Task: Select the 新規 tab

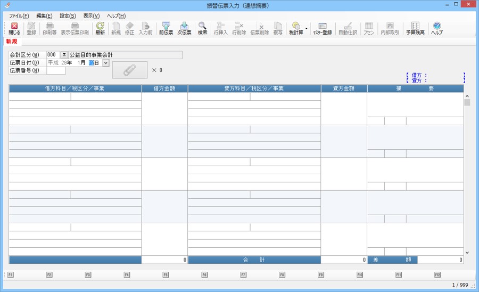Action: tap(12, 41)
